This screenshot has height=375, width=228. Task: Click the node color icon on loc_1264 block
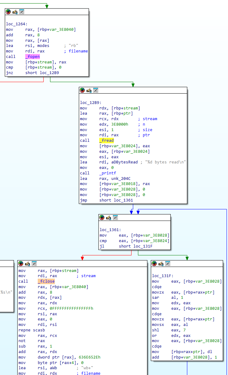[x=8, y=12]
